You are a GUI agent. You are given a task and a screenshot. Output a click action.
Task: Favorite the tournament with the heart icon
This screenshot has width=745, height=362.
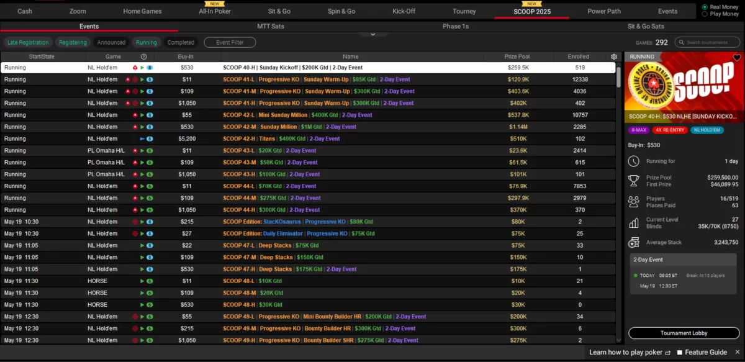coord(737,58)
